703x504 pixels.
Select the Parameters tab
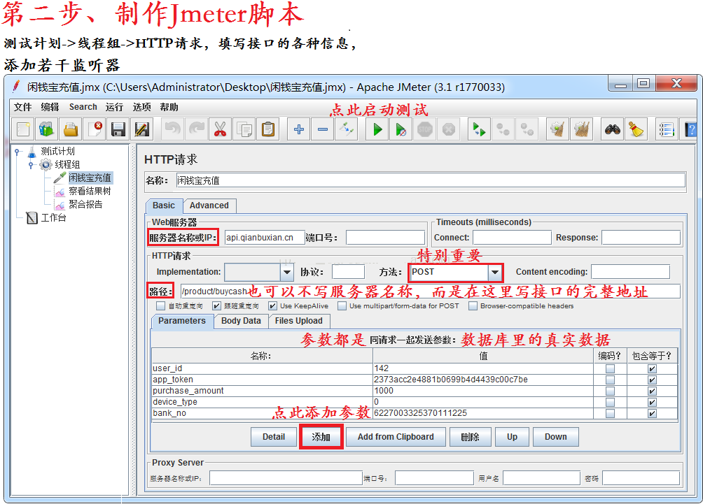181,321
